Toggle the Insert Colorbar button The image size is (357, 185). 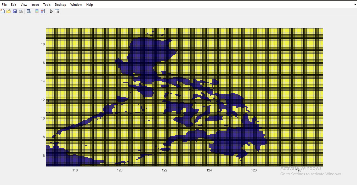point(37,11)
